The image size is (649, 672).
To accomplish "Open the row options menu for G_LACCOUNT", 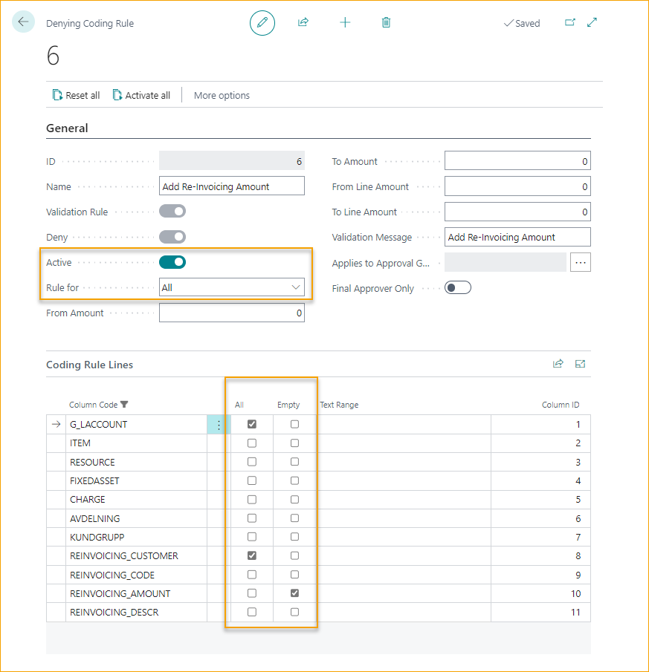I will tap(218, 423).
